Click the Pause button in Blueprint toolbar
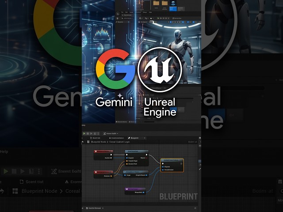The image size is (283, 212). click(88, 133)
